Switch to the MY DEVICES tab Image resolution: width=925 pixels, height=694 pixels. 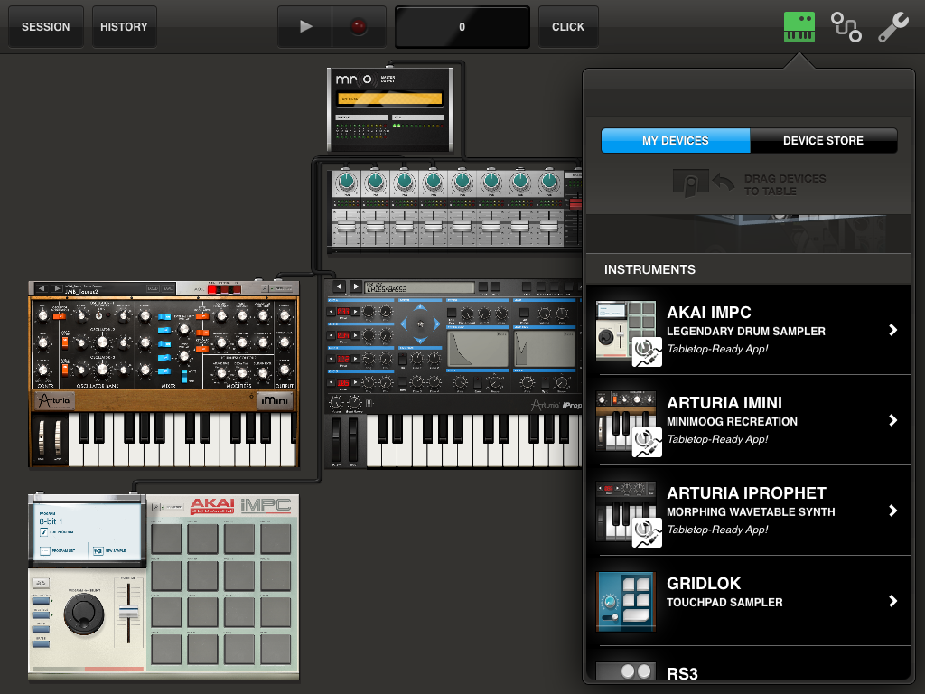676,140
